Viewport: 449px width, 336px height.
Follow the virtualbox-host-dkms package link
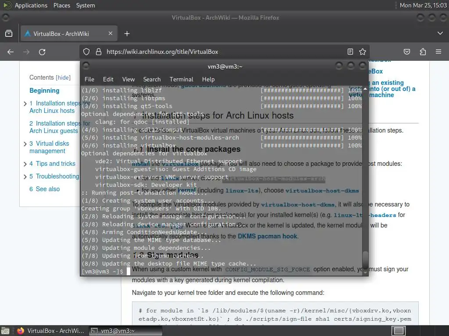(322, 191)
